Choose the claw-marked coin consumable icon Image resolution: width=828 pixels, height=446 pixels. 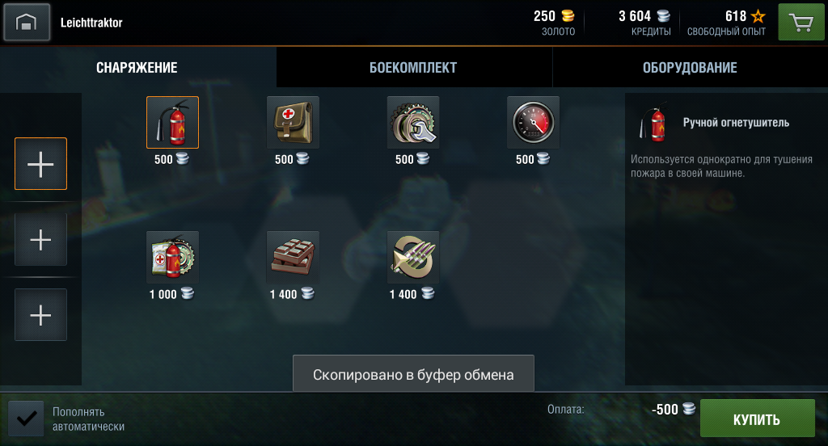click(x=413, y=257)
